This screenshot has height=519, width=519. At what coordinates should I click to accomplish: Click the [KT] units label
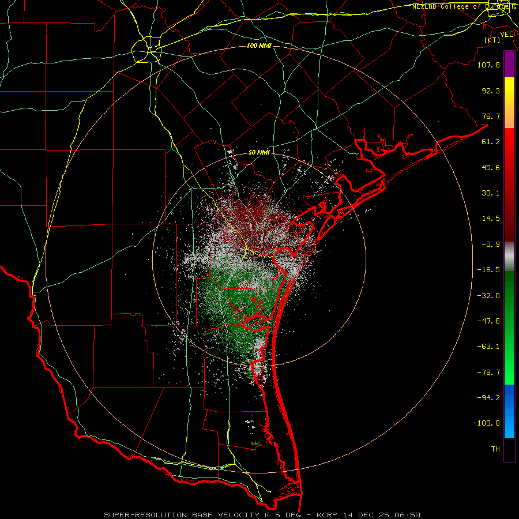[492, 40]
